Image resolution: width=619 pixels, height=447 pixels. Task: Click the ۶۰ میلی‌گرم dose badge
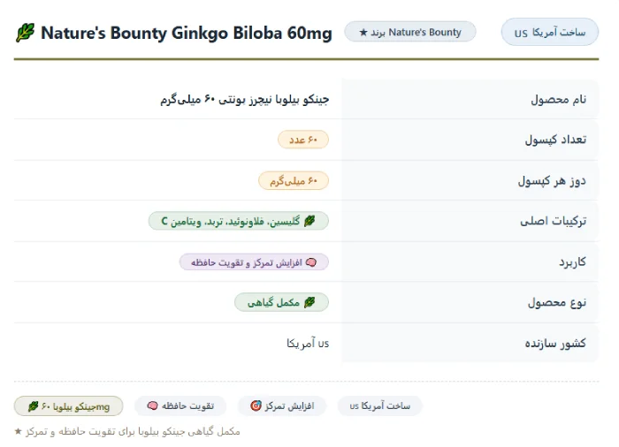click(x=294, y=181)
